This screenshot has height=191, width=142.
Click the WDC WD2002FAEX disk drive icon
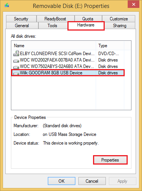coord(16,61)
